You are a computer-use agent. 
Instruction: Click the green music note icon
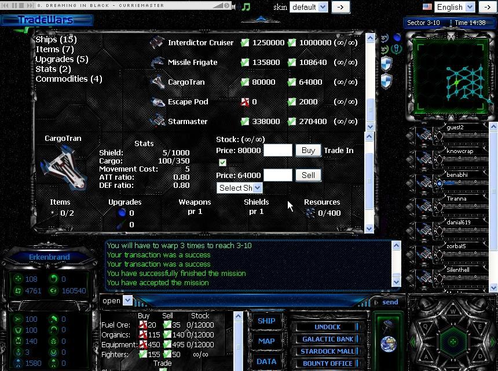pyautogui.click(x=246, y=7)
